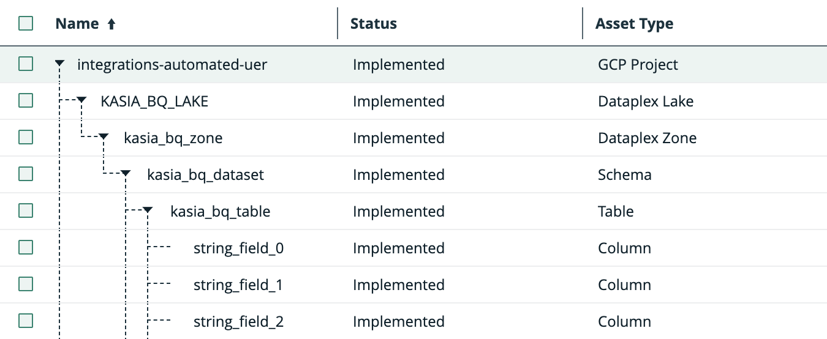Open the string_field_0 column asset
This screenshot has width=827, height=339.
pyautogui.click(x=238, y=248)
